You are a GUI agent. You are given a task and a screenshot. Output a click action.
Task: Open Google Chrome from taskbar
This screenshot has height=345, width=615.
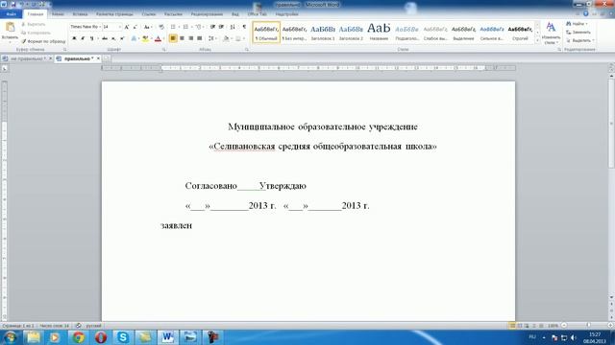pyautogui.click(x=78, y=336)
